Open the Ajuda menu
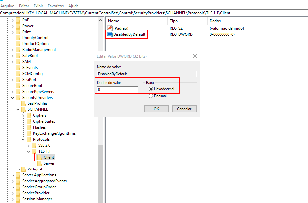 coord(73,6)
